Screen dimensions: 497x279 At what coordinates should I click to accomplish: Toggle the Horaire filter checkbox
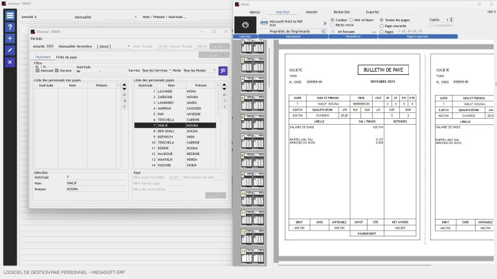point(57,70)
